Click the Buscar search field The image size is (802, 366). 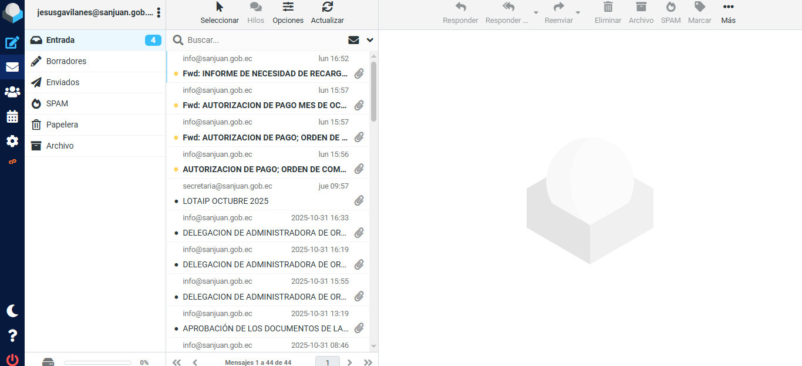(x=264, y=40)
